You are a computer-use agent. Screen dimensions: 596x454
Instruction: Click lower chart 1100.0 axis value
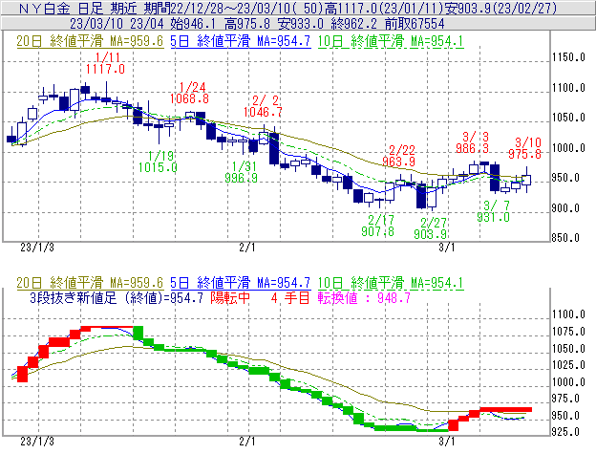click(x=568, y=314)
